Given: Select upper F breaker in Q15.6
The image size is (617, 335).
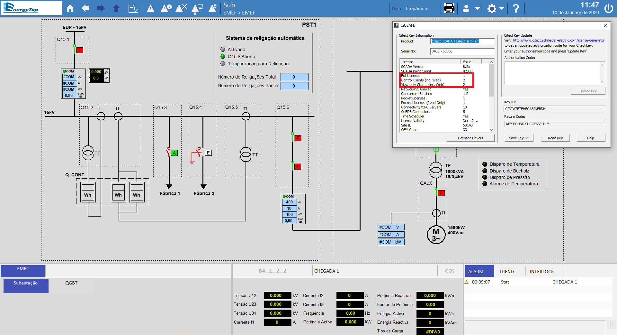Looking at the screenshot, I should coord(298,138).
